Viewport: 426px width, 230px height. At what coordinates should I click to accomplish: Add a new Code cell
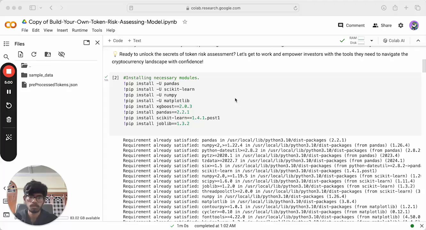pyautogui.click(x=115, y=41)
